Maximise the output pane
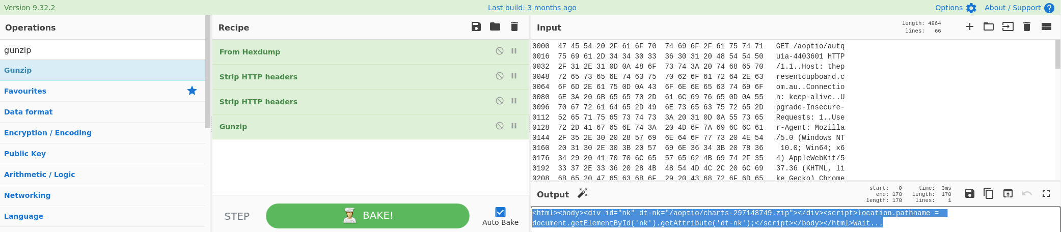Screen dimensions: 1061x232 (1046, 193)
